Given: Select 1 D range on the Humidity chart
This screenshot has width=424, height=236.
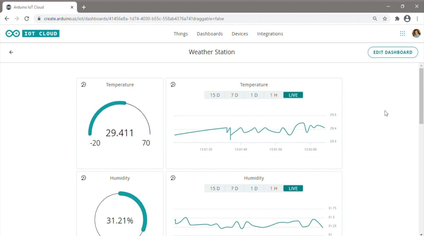Looking at the screenshot, I should [x=254, y=188].
